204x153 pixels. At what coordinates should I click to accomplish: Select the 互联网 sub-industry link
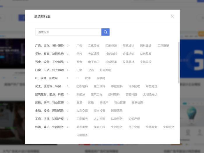101,78
